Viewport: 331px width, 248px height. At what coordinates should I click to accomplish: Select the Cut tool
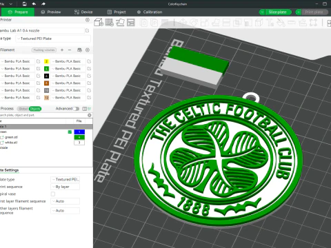[226, 23]
